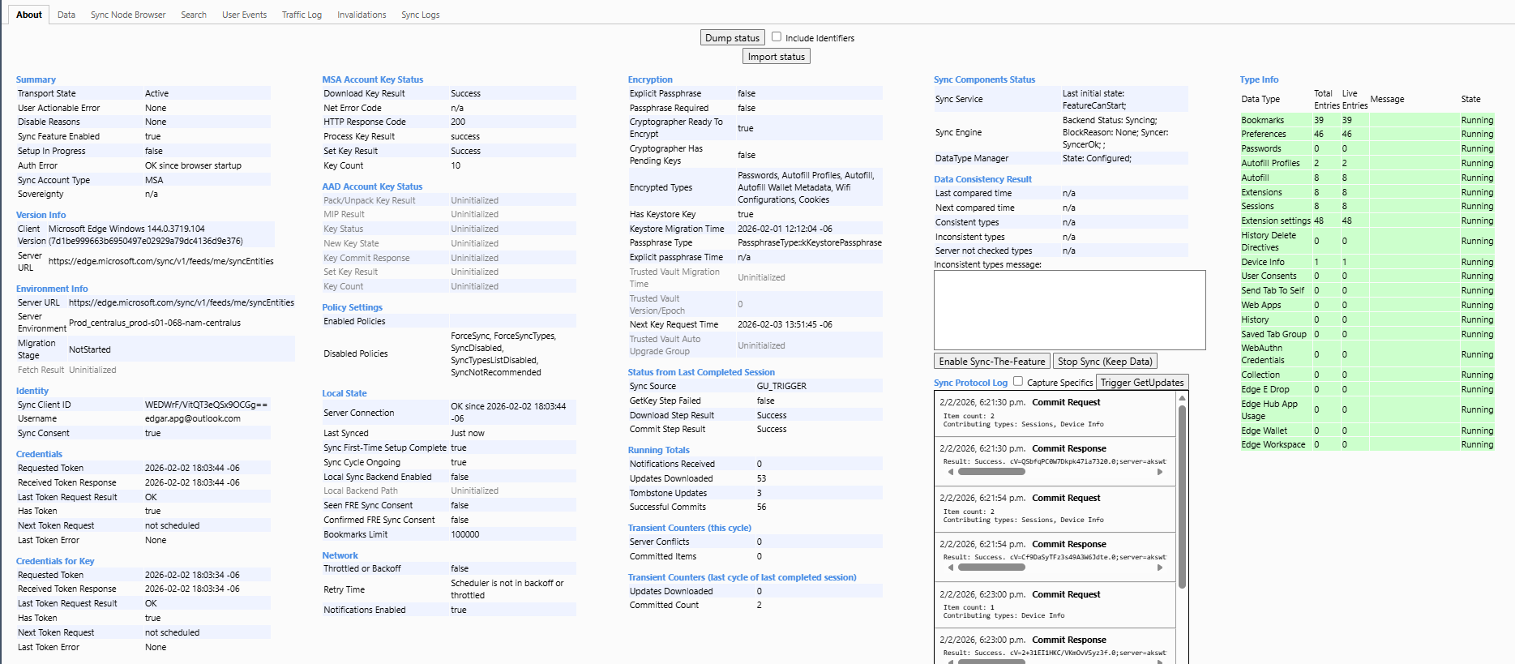Enable the Capture Specifics checkbox
The height and width of the screenshot is (664, 1515).
coord(1018,381)
